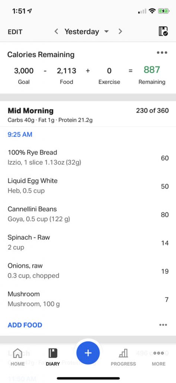Tap the 9:25 AM timestamp
Viewport: 176px width, 383px height.
pyautogui.click(x=20, y=135)
